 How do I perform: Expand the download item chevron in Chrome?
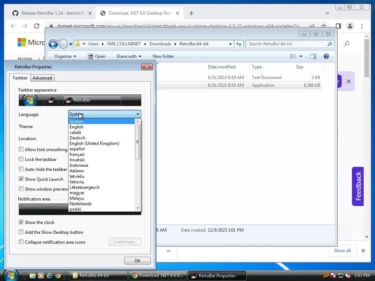tap(168, 251)
